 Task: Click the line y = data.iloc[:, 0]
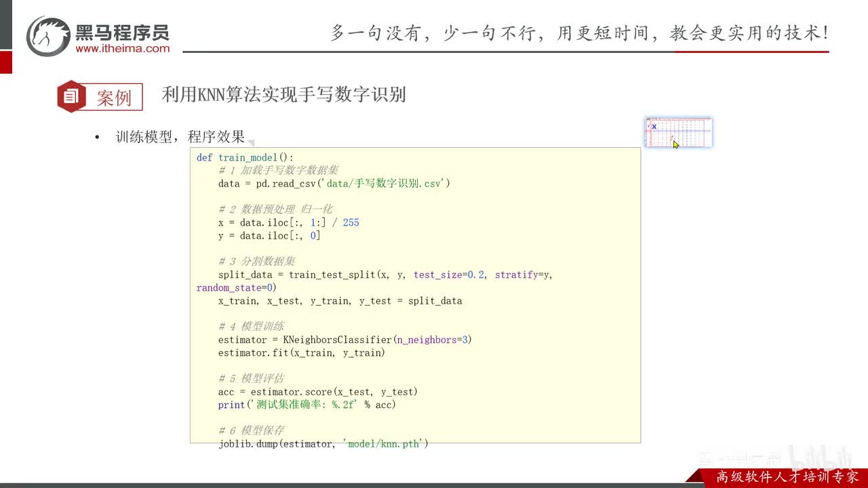[x=269, y=236]
